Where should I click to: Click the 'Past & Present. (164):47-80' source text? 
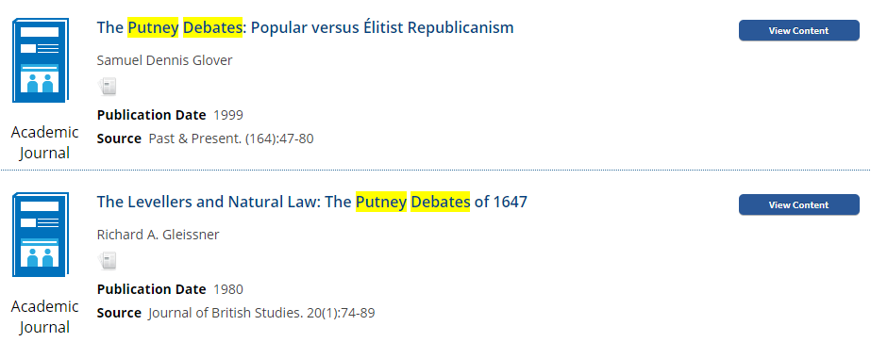coord(231,138)
